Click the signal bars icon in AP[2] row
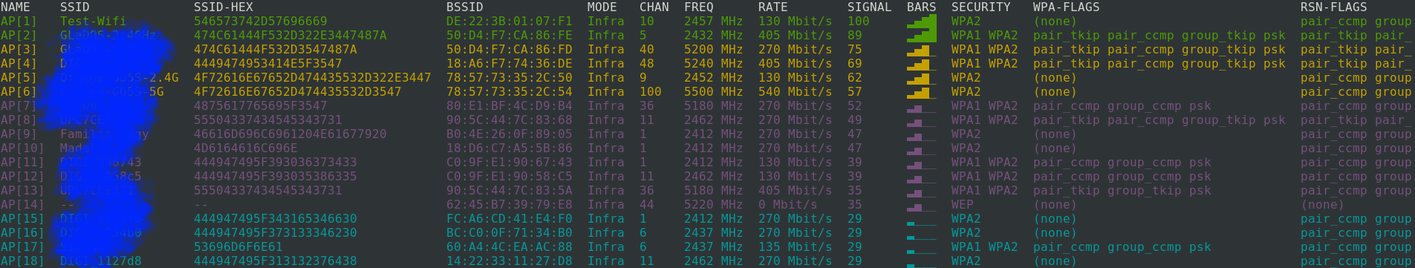The height and width of the screenshot is (268, 1415). [x=922, y=36]
